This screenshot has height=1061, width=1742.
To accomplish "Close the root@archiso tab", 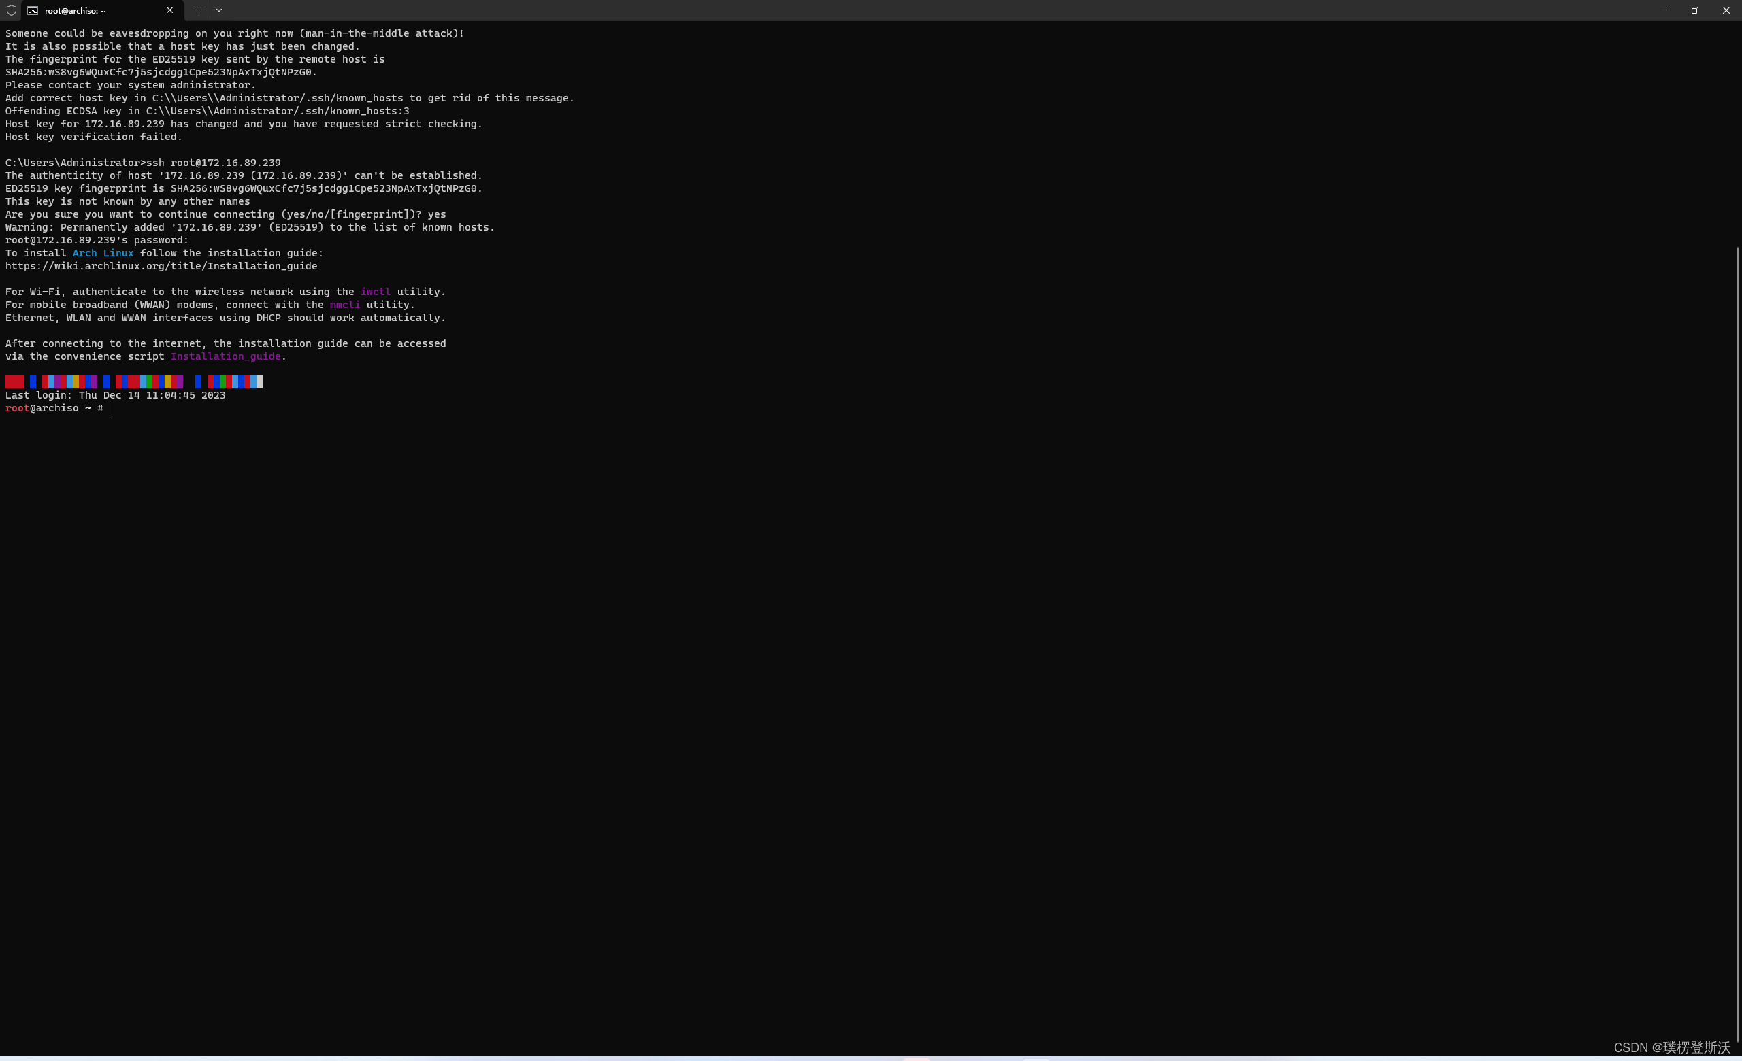I will (x=169, y=11).
